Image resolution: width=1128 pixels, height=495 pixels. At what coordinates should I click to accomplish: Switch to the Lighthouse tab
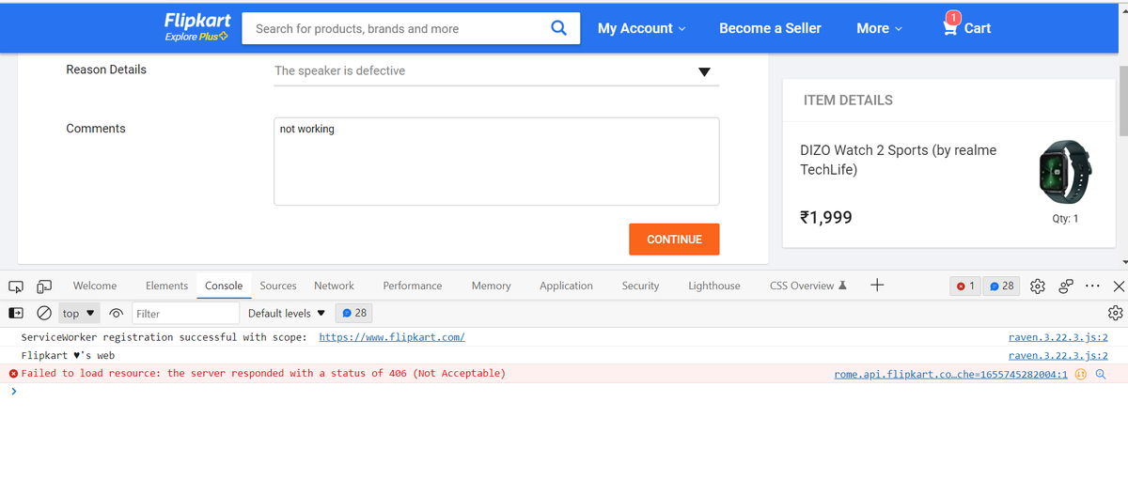coord(713,286)
